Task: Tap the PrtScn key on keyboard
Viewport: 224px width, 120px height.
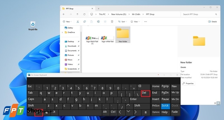Action: coord(156,106)
